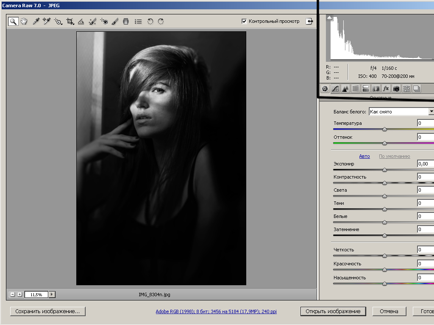Open the Camera Calibration tab
The height and width of the screenshot is (325, 434).
tap(396, 88)
